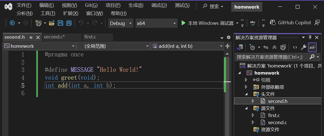Select the 资源文件 folder in tree
The image size is (324, 136).
(270, 129)
